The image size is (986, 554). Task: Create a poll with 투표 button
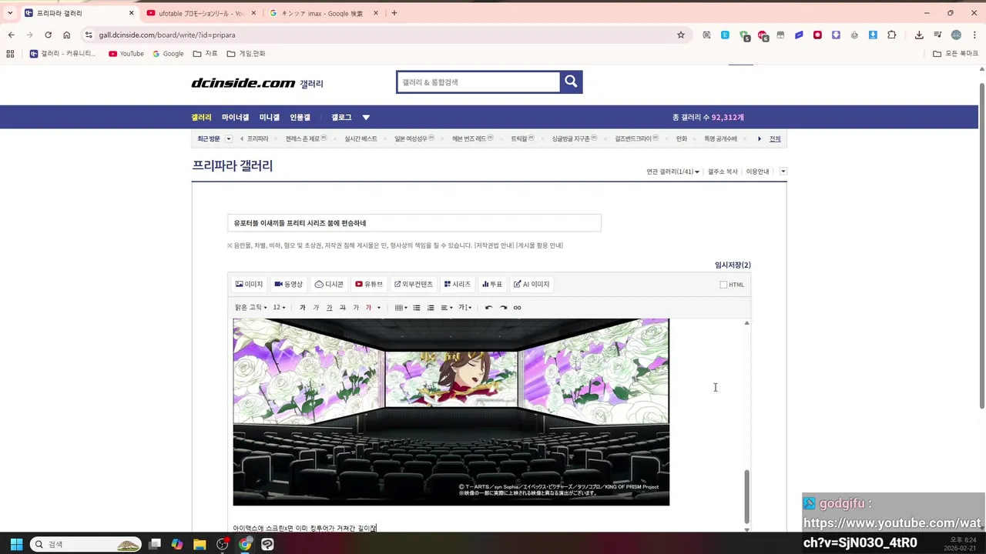[x=492, y=284]
